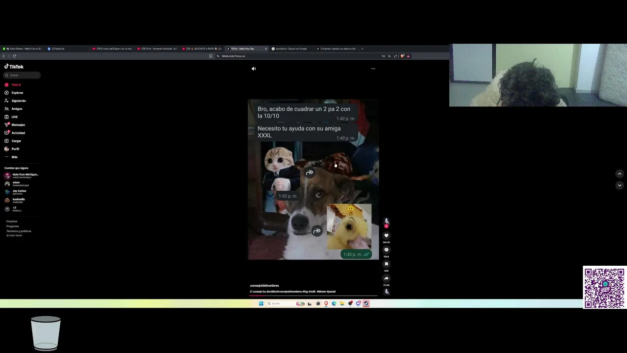Screen dimensions: 627x353
Task: Open Brave browser from the taskbar
Action: pos(326,303)
